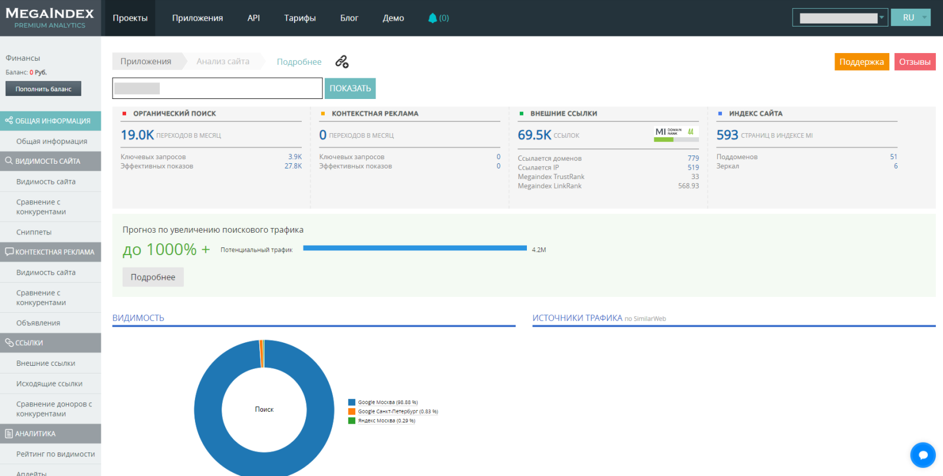Open the account selector dropdown
This screenshot has height=476, width=943.
[839, 18]
